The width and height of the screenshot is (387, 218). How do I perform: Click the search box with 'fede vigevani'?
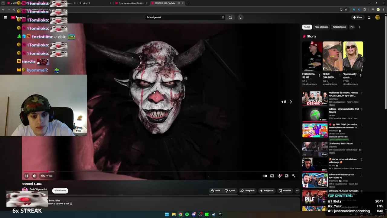click(x=183, y=17)
